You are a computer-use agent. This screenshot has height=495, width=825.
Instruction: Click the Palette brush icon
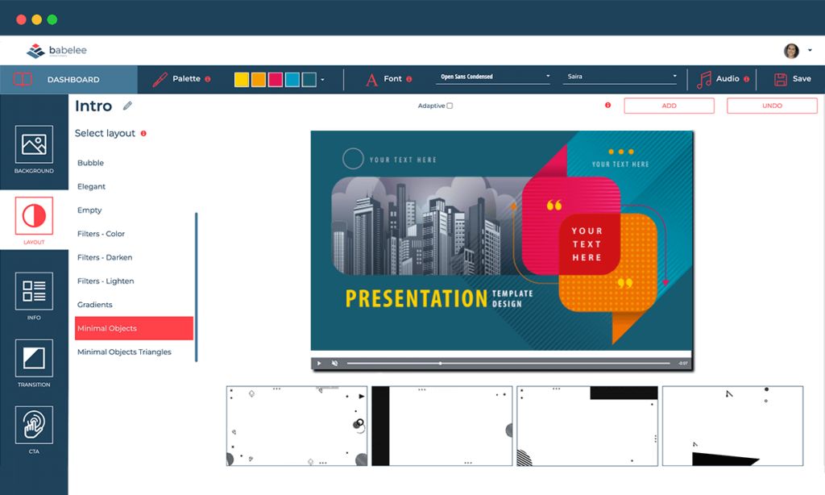(160, 79)
